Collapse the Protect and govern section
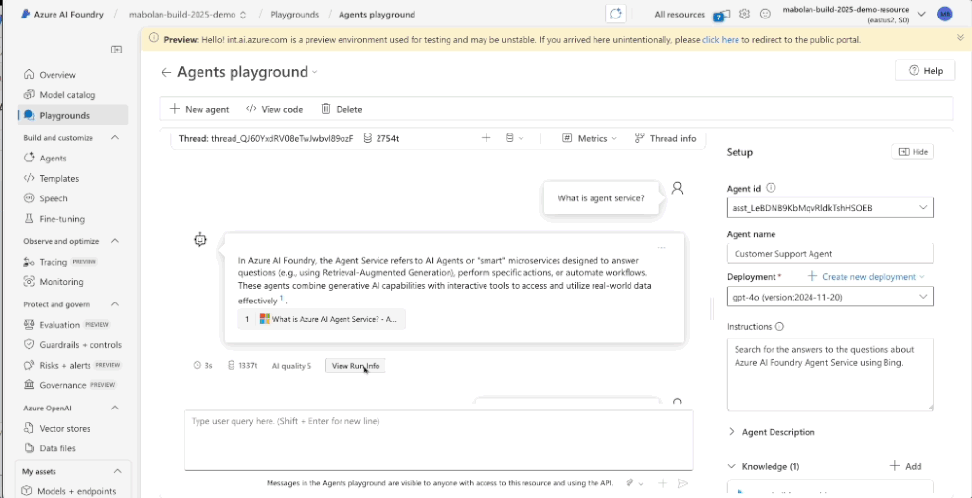Image resolution: width=972 pixels, height=498 pixels. click(115, 304)
